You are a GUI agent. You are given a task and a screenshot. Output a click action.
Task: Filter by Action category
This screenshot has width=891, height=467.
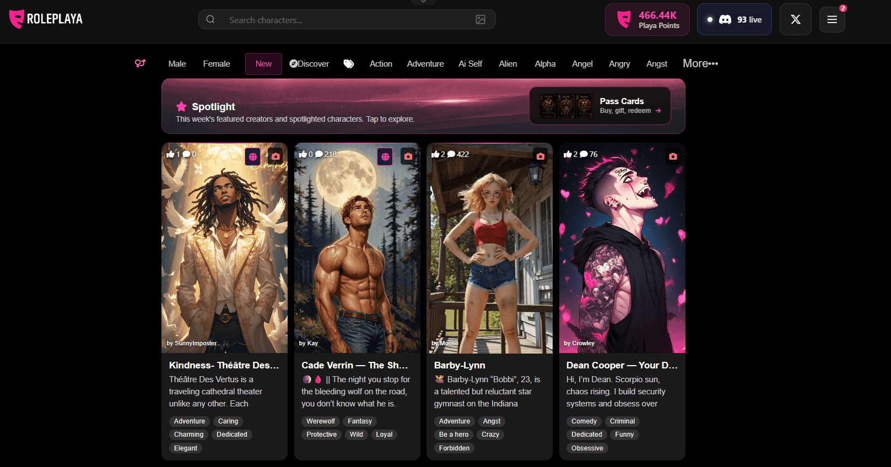coord(381,64)
